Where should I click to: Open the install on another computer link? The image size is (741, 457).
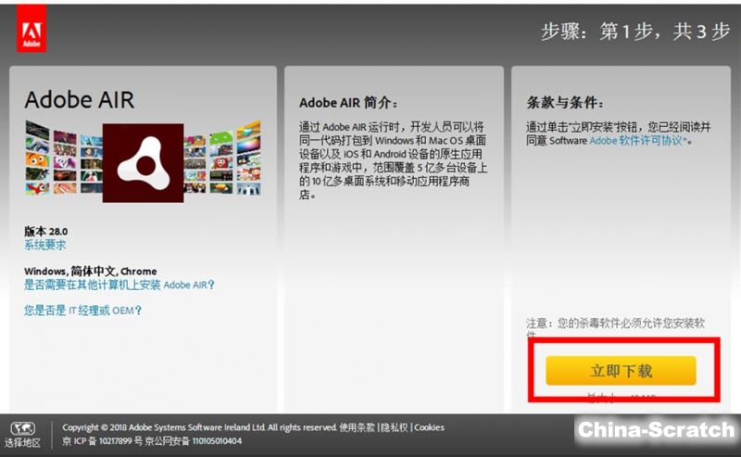(x=119, y=285)
